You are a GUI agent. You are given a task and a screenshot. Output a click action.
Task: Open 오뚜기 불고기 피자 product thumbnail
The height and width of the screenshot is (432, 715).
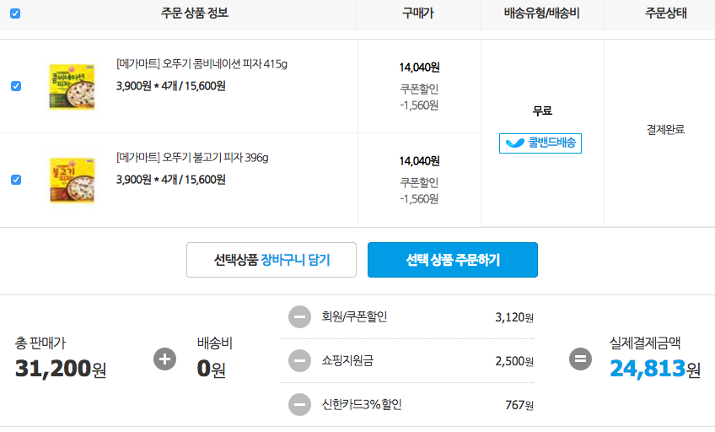(72, 181)
